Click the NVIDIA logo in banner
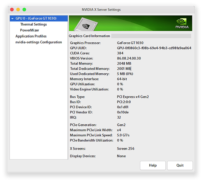 click(x=182, y=23)
